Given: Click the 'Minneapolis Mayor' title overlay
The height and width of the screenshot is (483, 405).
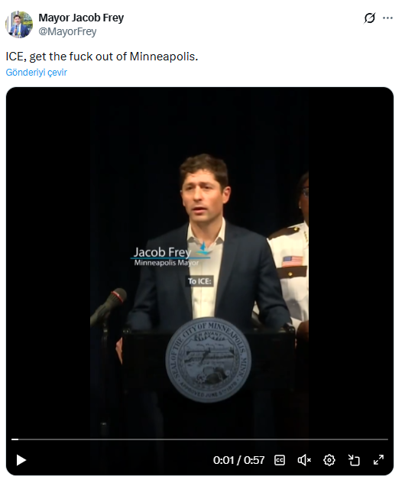Looking at the screenshot, I should tap(167, 263).
